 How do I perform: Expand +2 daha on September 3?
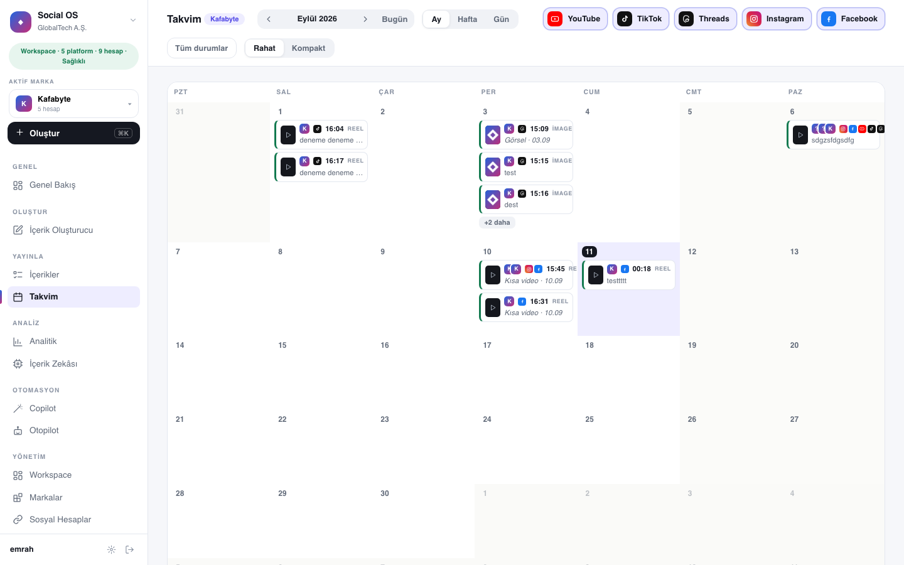click(x=497, y=222)
